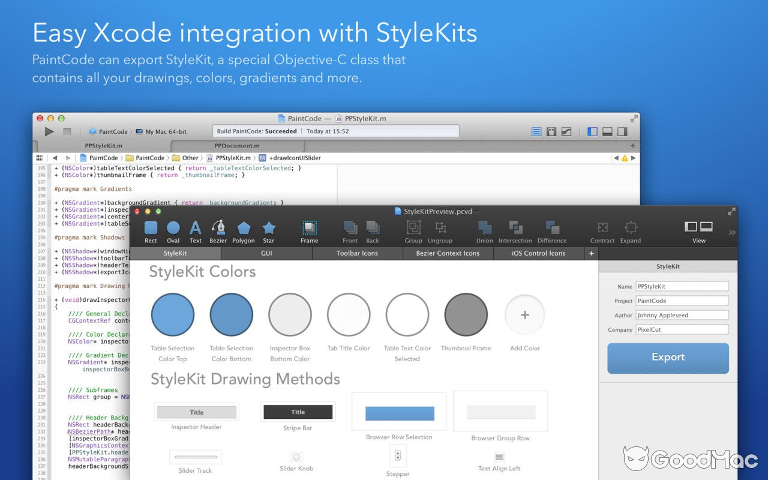Toggle Xcode's assistant editor
The height and width of the screenshot is (480, 768).
pos(551,131)
